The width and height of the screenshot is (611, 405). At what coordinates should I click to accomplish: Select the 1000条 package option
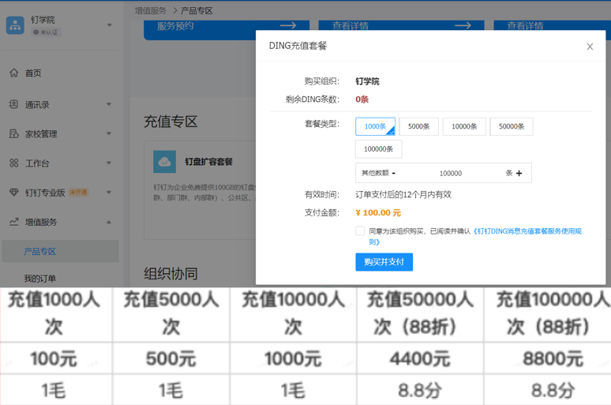coord(375,126)
